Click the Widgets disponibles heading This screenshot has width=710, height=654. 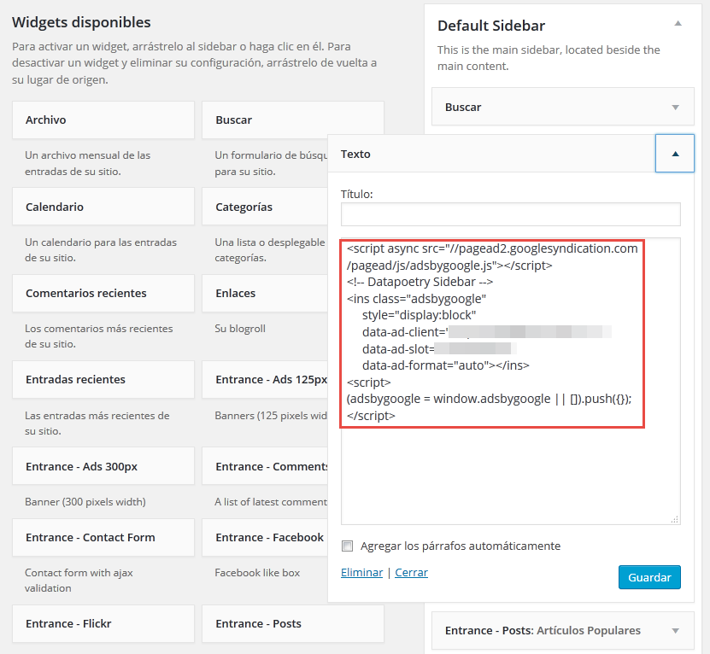(81, 22)
